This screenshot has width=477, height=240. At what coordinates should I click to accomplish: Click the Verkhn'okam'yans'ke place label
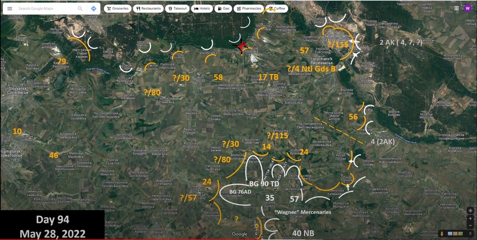click(x=232, y=86)
